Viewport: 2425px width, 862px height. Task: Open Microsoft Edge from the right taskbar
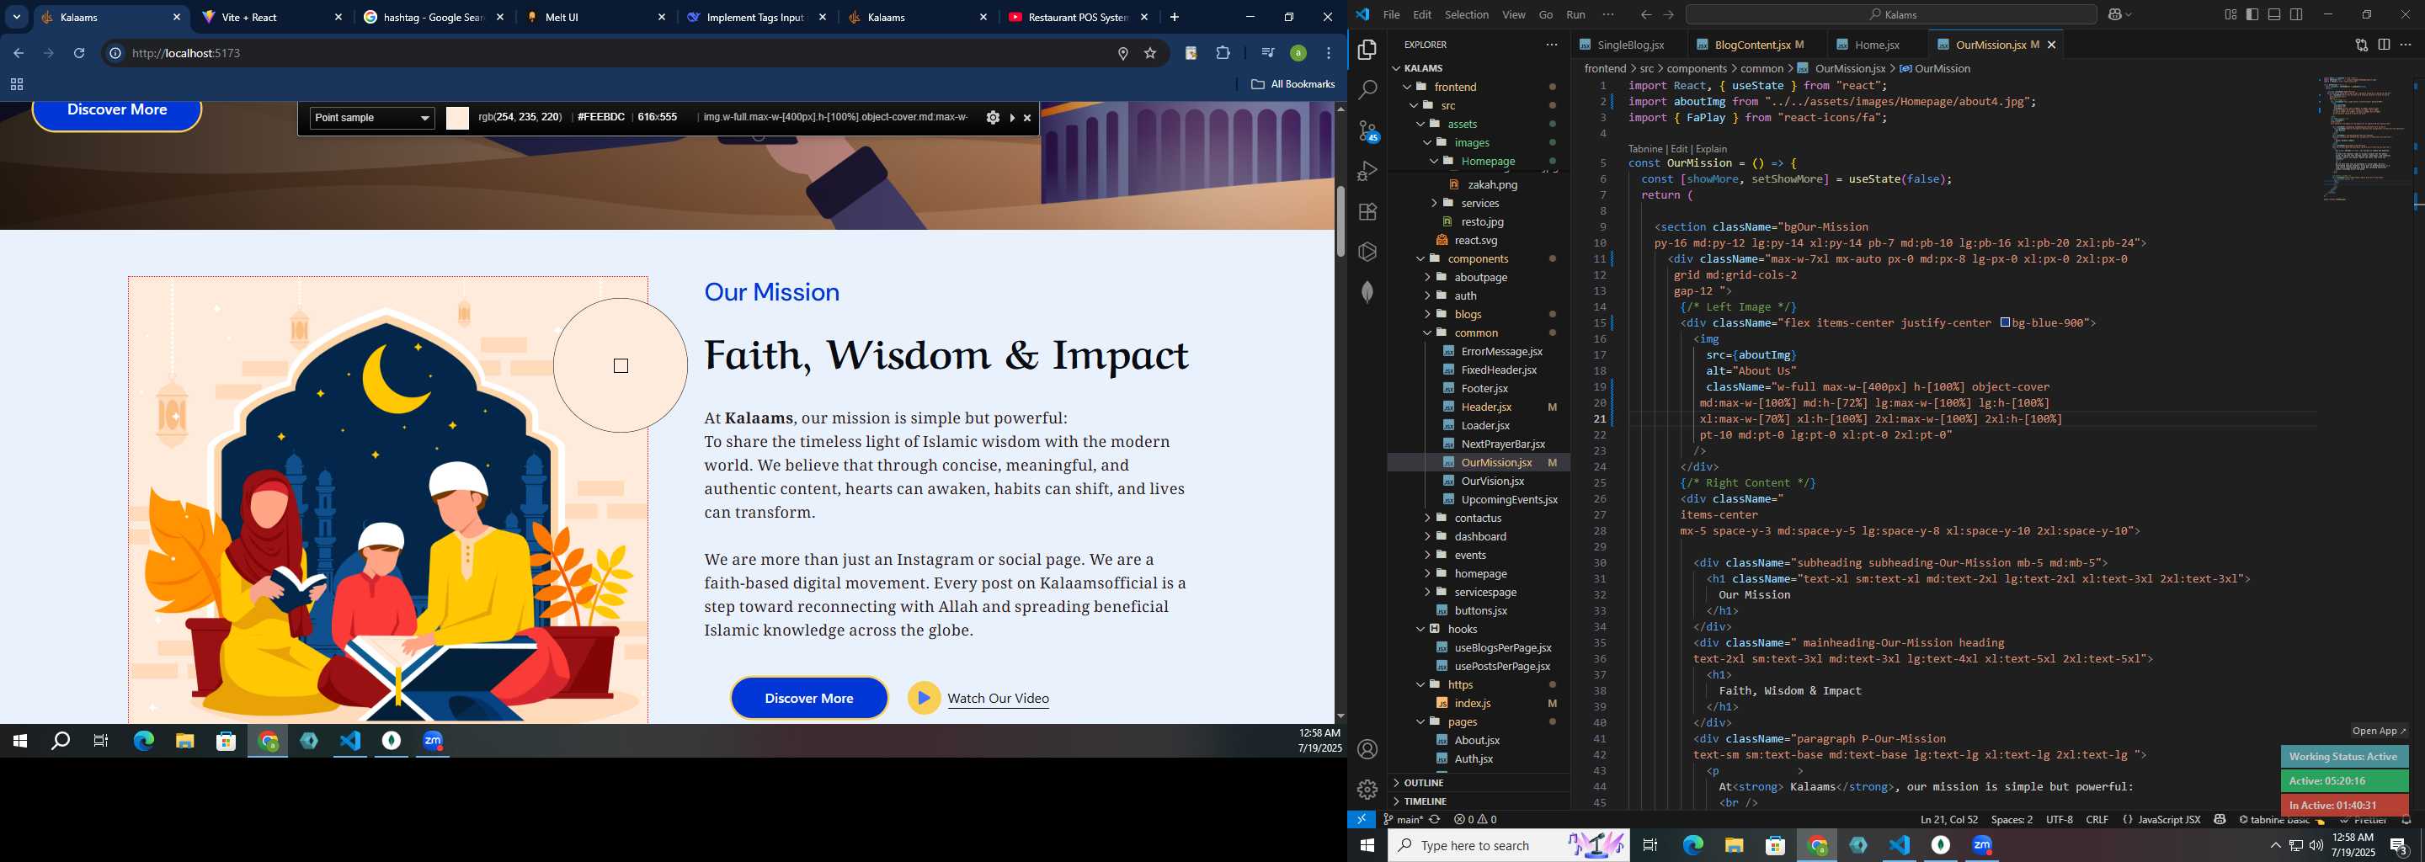1692,846
